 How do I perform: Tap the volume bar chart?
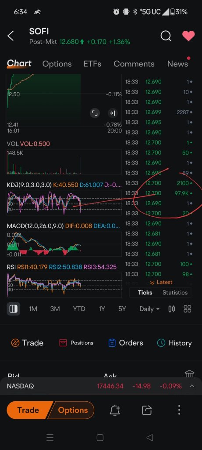[64, 162]
